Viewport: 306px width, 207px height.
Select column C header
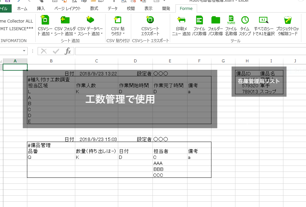tap(97, 61)
